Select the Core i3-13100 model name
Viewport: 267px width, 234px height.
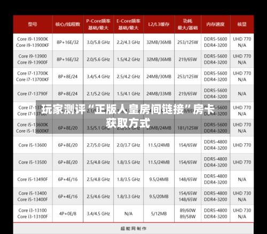point(33,211)
